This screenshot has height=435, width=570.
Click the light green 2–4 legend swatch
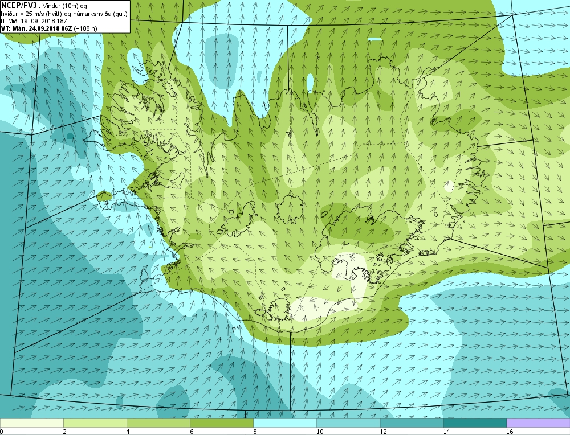click(x=95, y=423)
